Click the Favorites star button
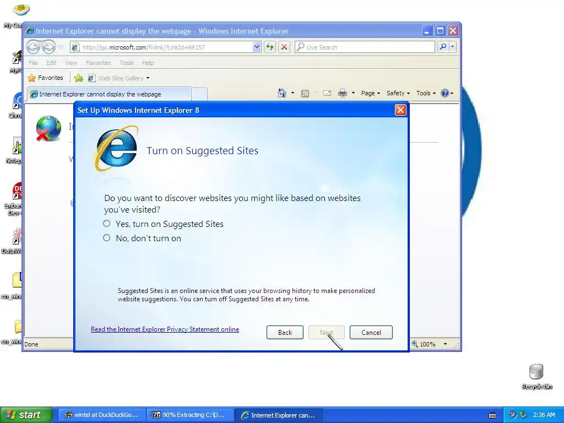The height and width of the screenshot is (423, 564). pyautogui.click(x=45, y=78)
